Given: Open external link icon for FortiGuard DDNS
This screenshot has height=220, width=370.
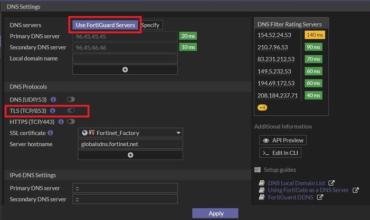Looking at the screenshot, I should (x=320, y=197).
